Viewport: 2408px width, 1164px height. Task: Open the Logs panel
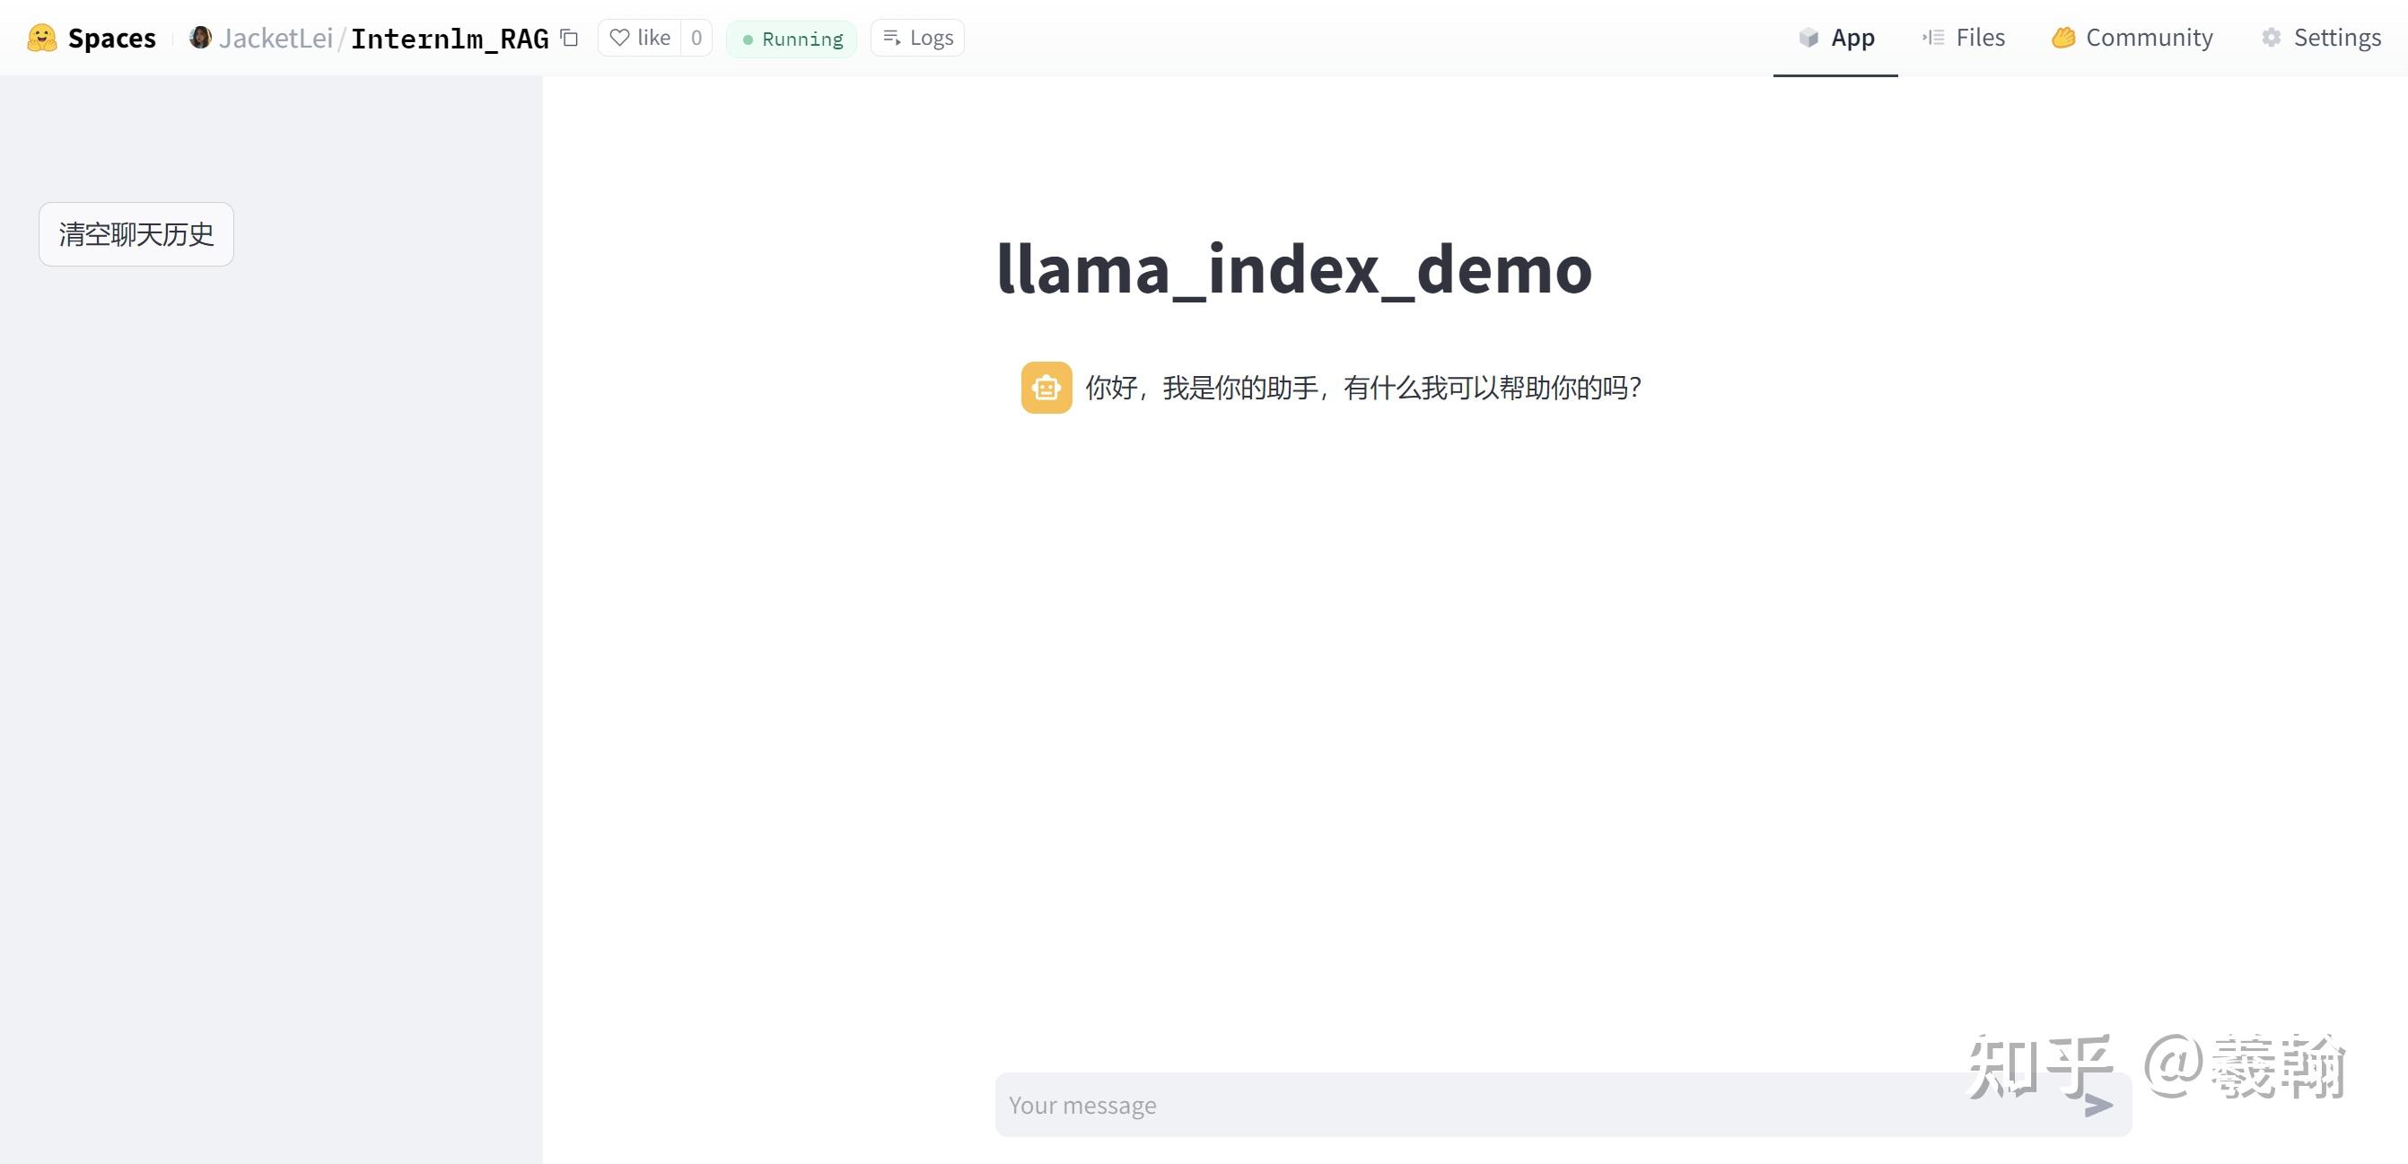click(916, 38)
